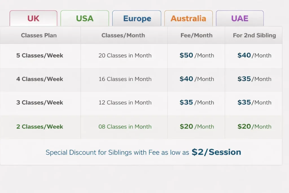
Task: Click the 16 Classes in Month cell
Action: tap(125, 79)
